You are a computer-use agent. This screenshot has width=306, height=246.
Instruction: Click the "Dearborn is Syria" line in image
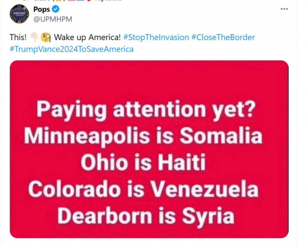pos(146,215)
